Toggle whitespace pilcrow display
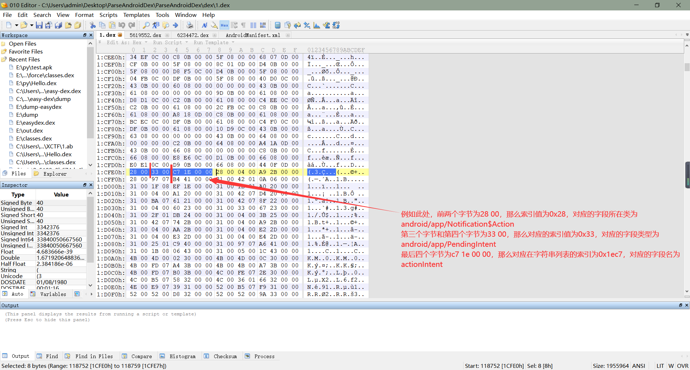Viewport: 690px width, 370px height. [x=243, y=25]
